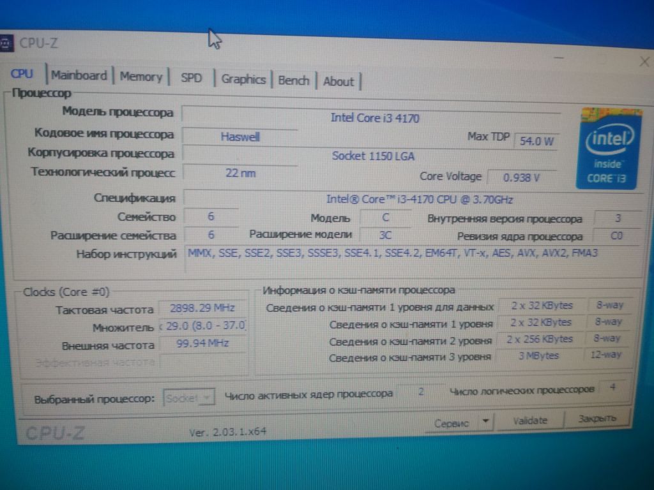Click the bus speed value 99.94 MHz
This screenshot has width=654, height=490.
(x=202, y=343)
